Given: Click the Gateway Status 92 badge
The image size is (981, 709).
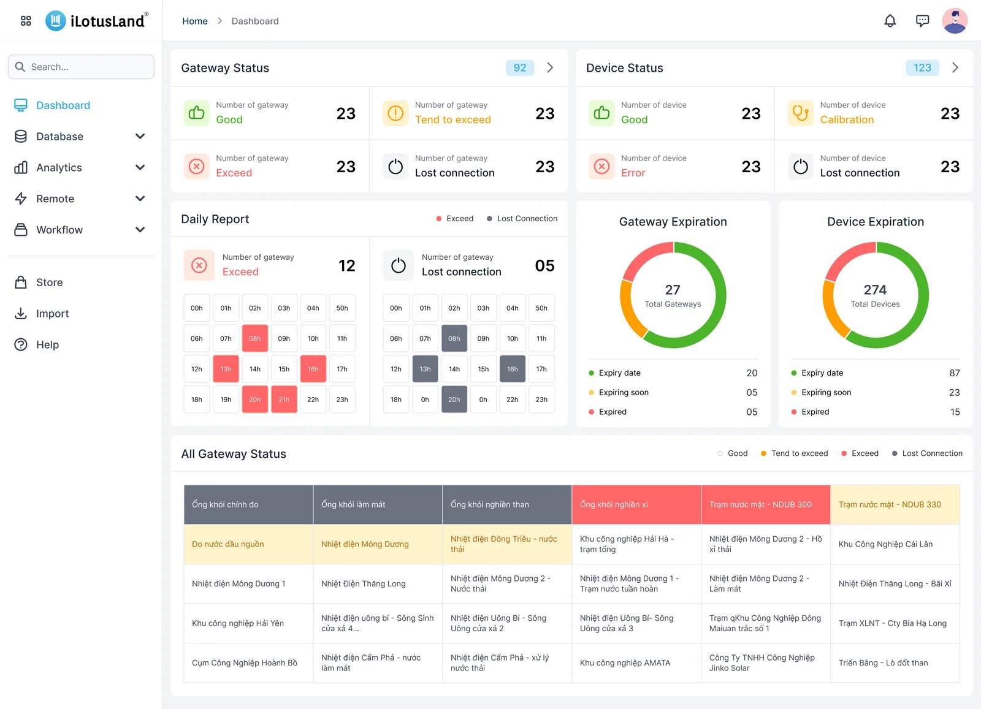Looking at the screenshot, I should pos(520,67).
